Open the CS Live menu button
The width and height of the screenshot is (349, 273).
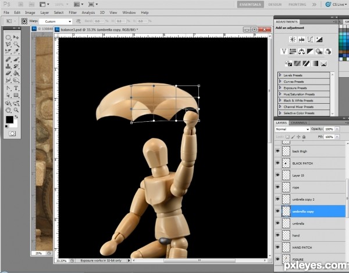point(336,5)
